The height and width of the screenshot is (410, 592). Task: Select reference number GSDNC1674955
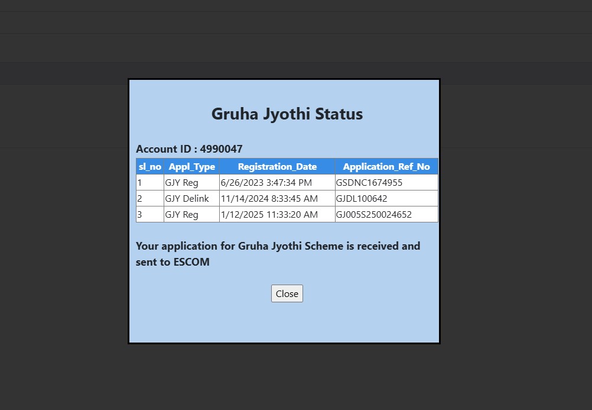[x=369, y=183]
